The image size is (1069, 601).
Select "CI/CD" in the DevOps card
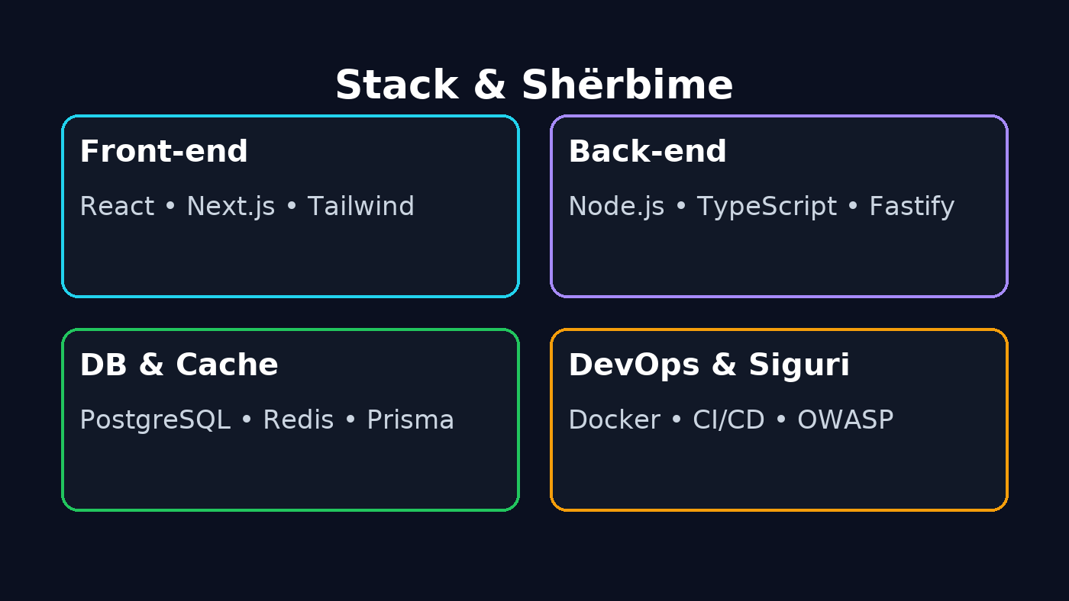click(728, 419)
